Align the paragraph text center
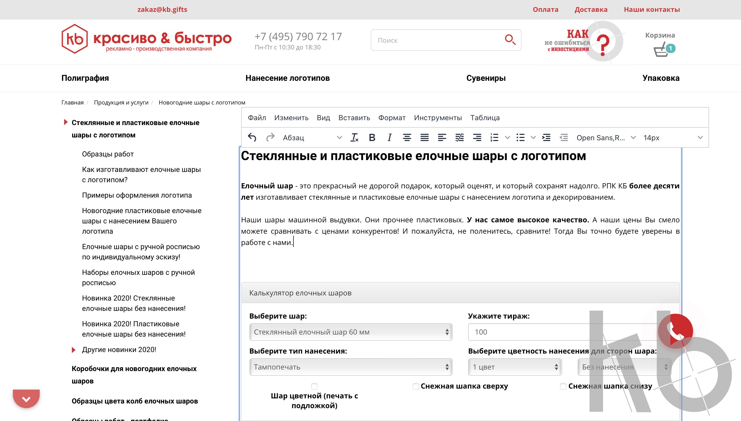This screenshot has width=741, height=421. 408,138
